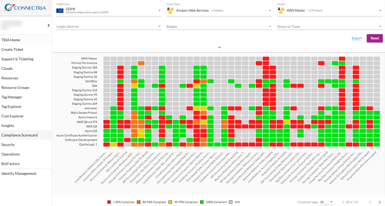
Task: Click the gray N/A legend swatch
Action: (231, 202)
